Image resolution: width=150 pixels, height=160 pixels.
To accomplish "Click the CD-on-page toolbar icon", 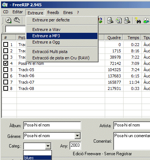I will [x=119, y=20].
